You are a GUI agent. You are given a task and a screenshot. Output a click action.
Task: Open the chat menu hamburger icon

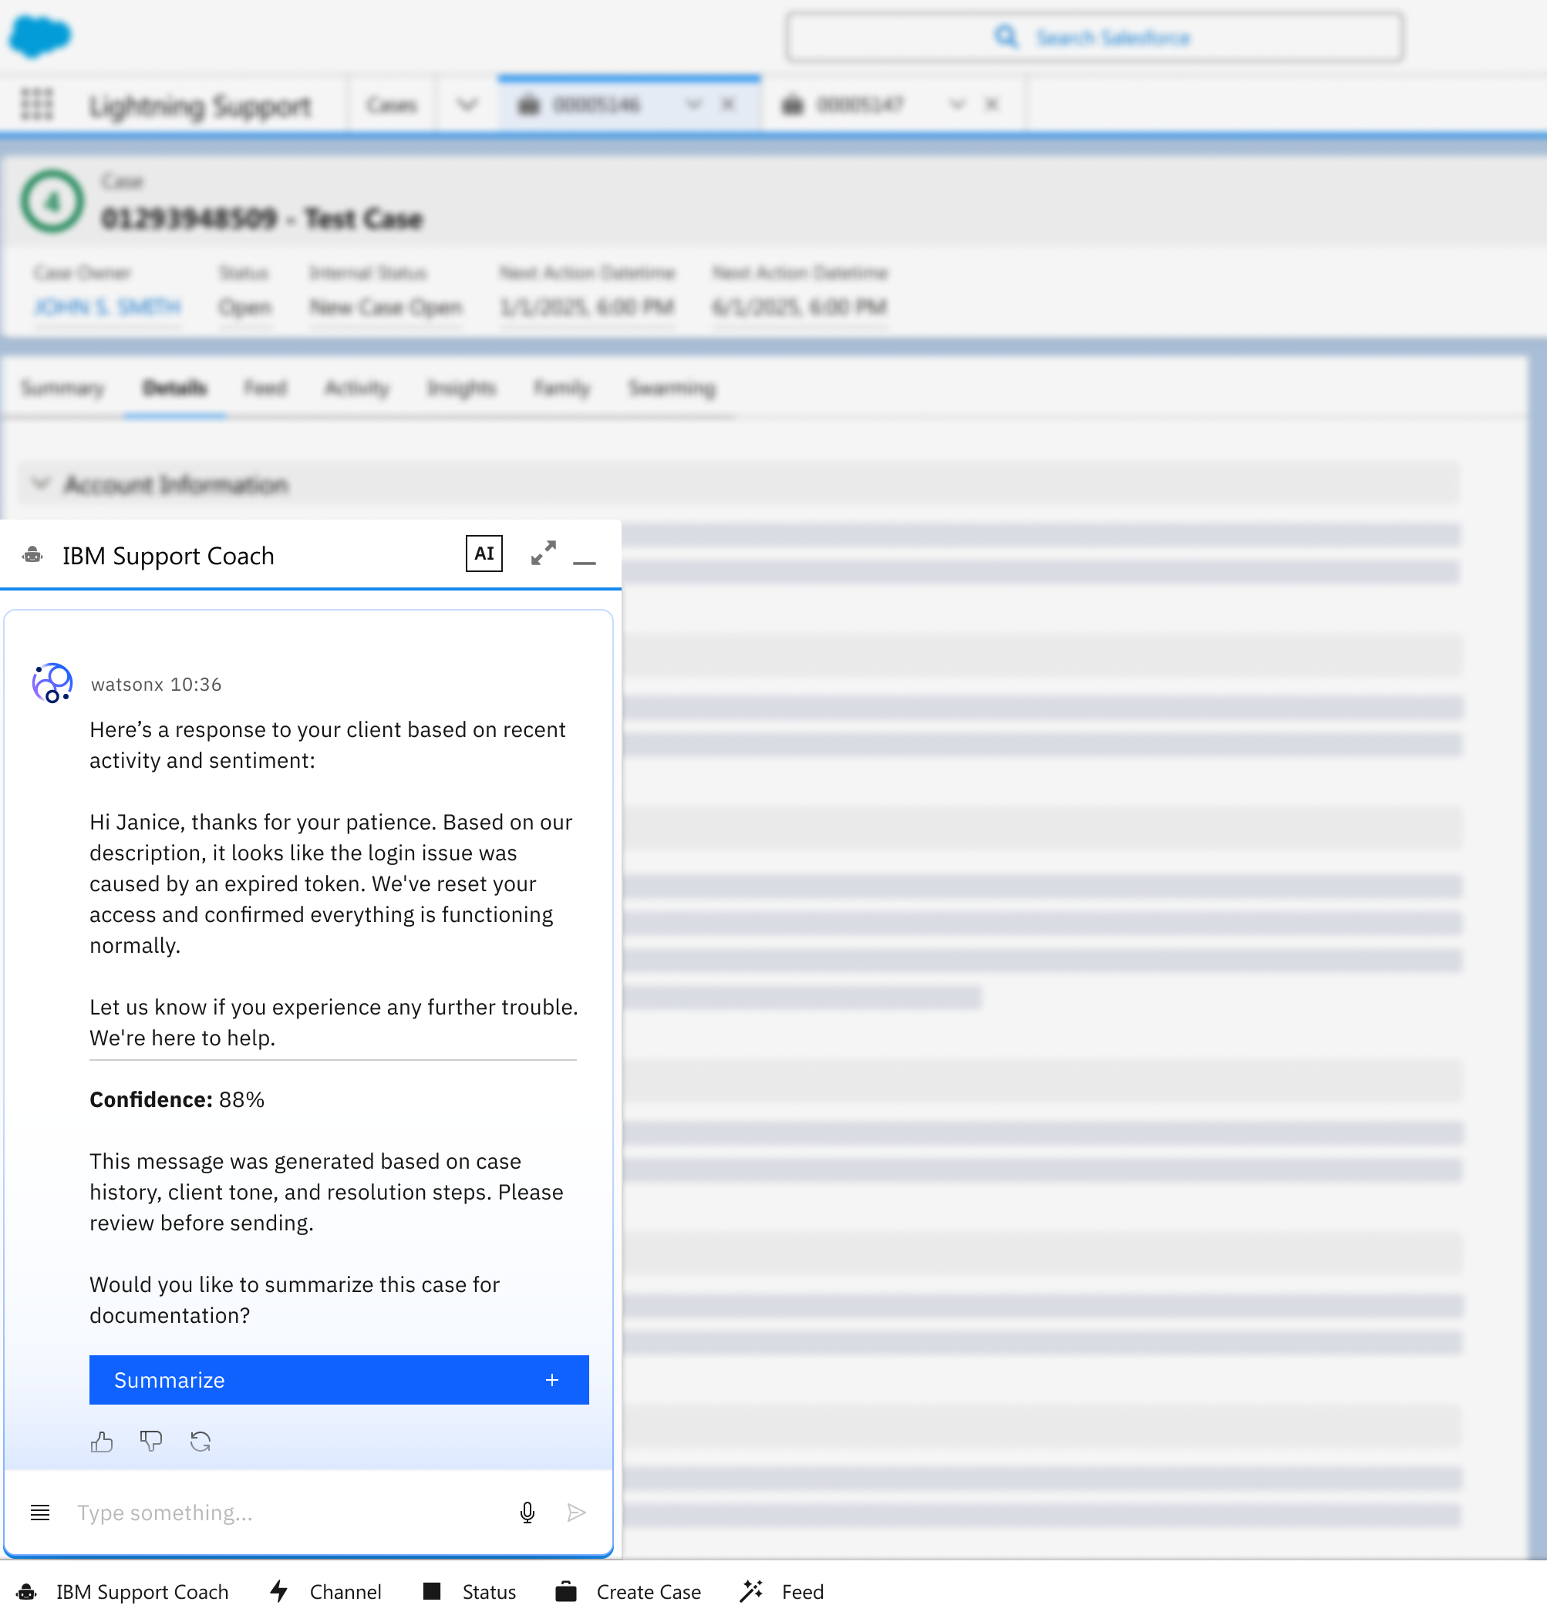click(39, 1512)
